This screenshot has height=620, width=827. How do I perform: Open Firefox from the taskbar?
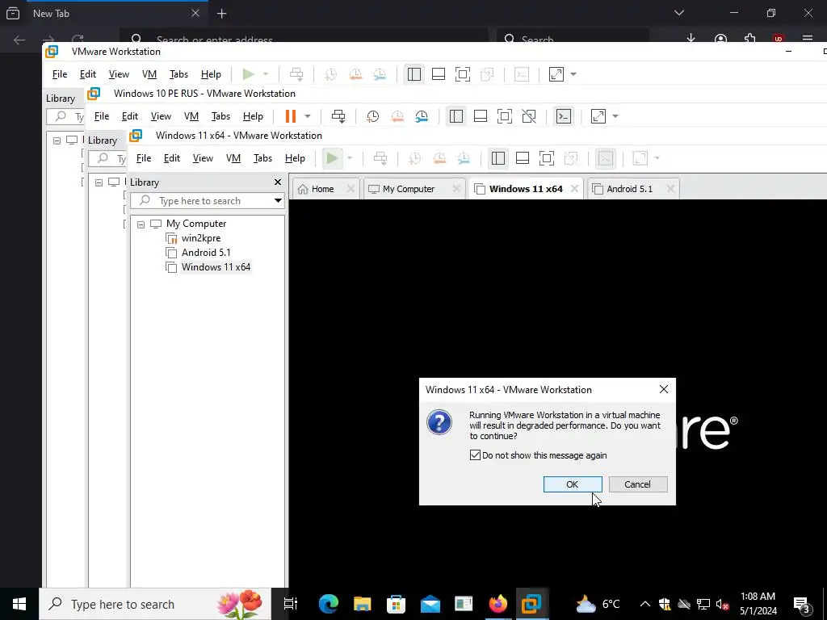[x=497, y=604]
